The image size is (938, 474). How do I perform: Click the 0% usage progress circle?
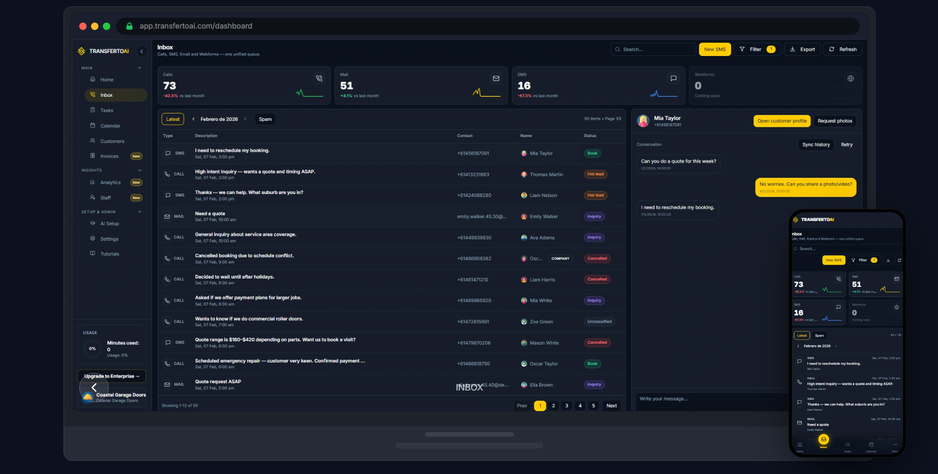(92, 349)
